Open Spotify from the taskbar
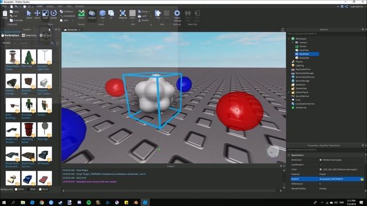Image resolution: width=367 pixels, height=206 pixels. [89, 202]
